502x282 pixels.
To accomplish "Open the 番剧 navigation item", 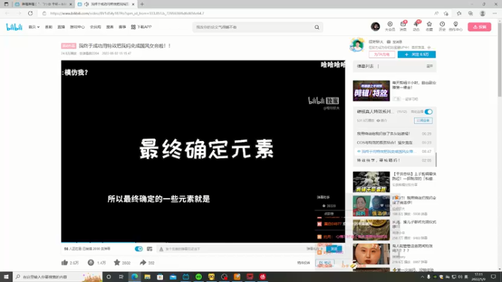I will pos(49,27).
